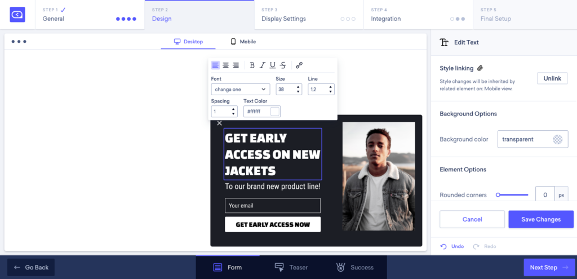The width and height of the screenshot is (577, 279).
Task: Click the Style linking paperclip icon
Action: tap(480, 68)
